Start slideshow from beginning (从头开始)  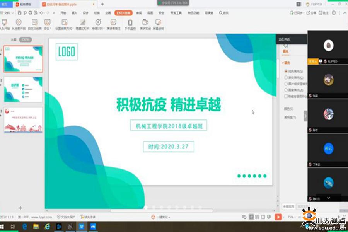point(5,24)
